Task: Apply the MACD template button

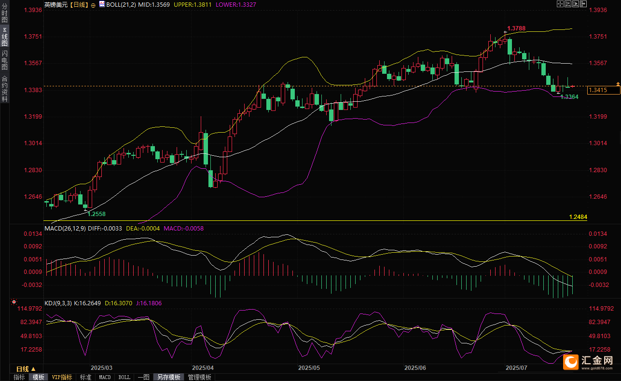Action: pos(105,377)
